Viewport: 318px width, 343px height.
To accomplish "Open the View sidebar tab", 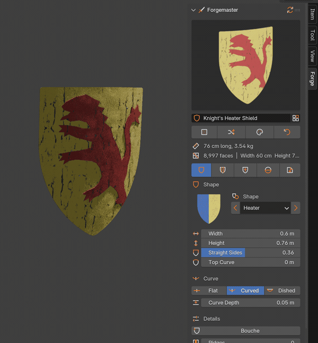I will click(312, 56).
